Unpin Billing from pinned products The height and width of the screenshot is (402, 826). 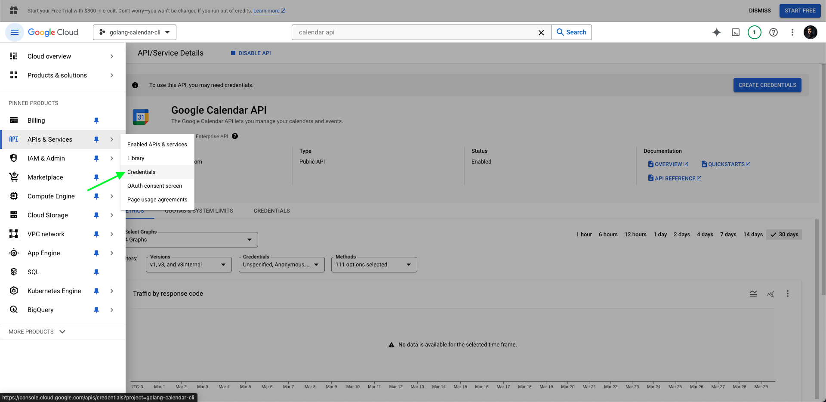[96, 121]
